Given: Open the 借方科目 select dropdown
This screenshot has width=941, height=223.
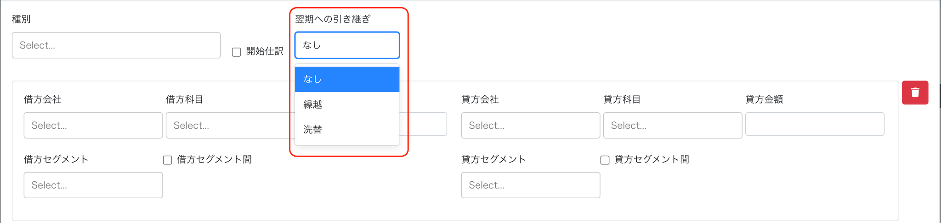Looking at the screenshot, I should 230,125.
